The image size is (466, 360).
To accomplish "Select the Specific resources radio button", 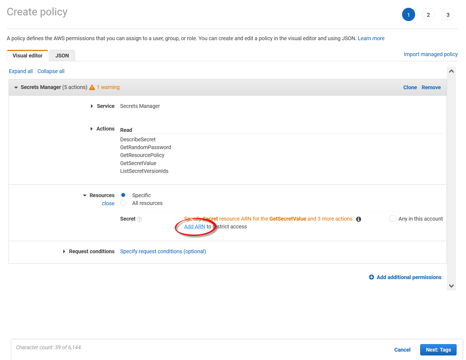I will click(123, 195).
